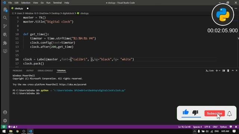Open the View menu
Image resolution: width=239 pixels, height=134 pixels.
click(x=35, y=3)
